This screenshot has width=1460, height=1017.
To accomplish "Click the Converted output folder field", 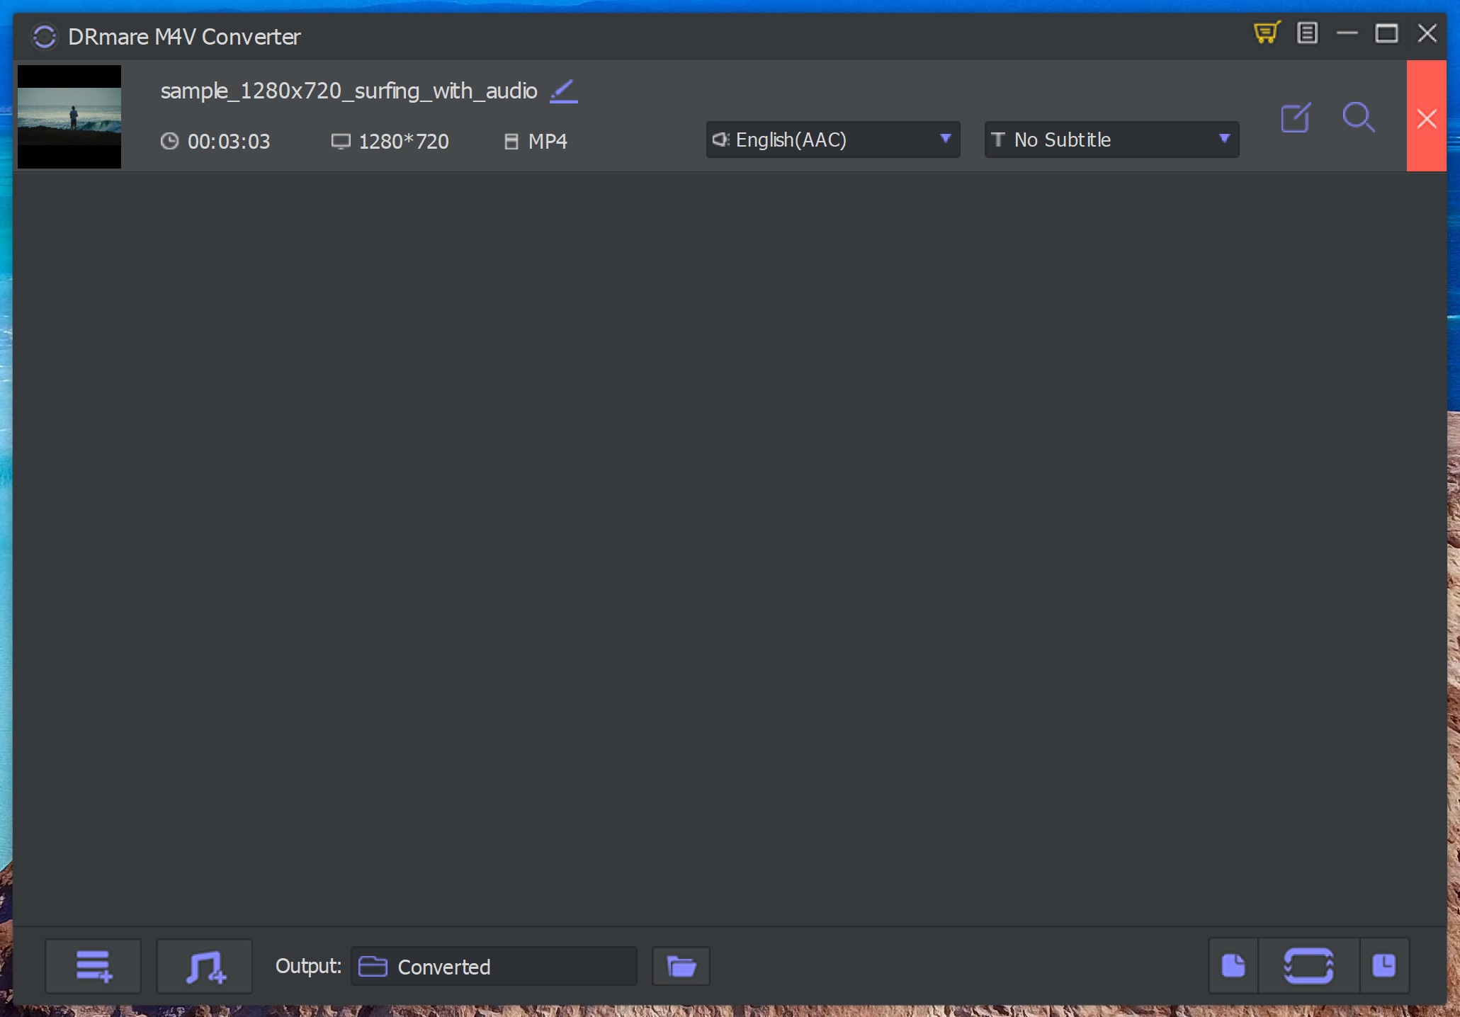I will tap(494, 966).
